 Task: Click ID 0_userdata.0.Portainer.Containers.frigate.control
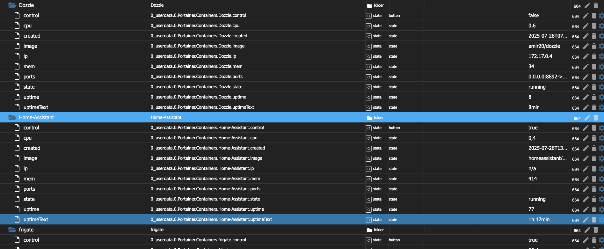click(x=198, y=240)
